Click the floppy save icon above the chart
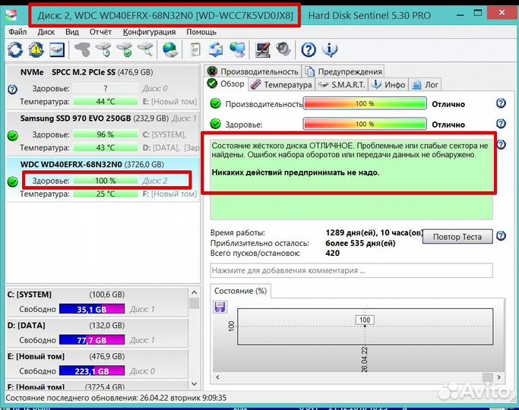519x410 pixels. click(x=220, y=307)
